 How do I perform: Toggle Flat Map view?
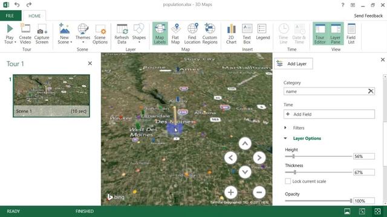click(x=175, y=34)
